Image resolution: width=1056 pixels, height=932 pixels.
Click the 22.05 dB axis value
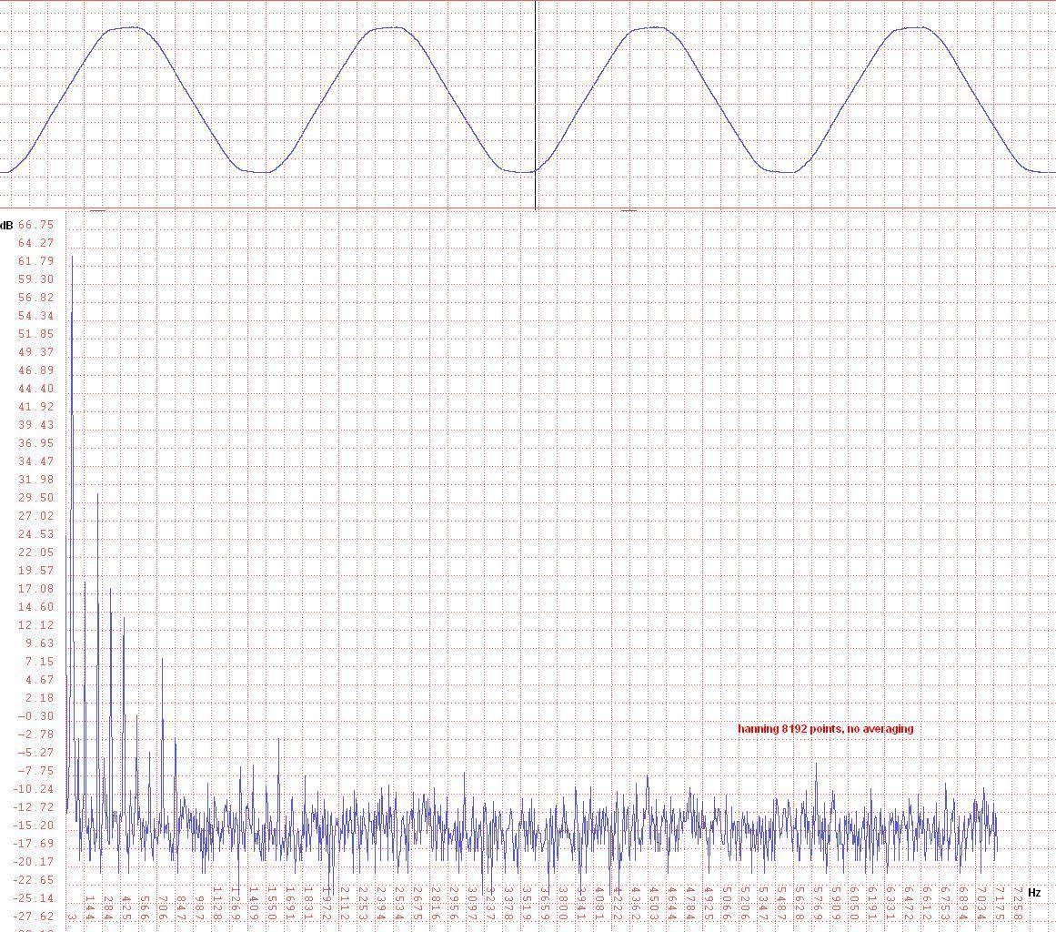click(x=35, y=552)
